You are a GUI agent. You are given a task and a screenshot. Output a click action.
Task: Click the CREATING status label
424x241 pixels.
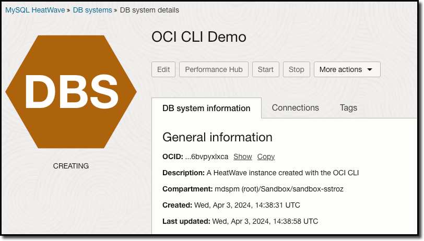coord(71,166)
